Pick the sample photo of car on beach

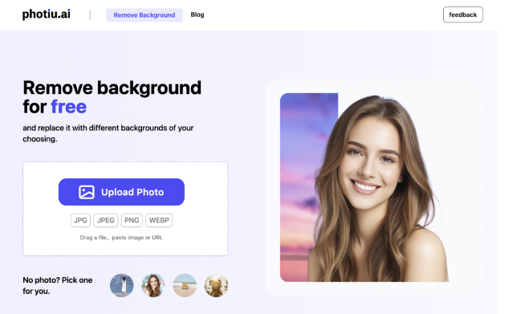click(185, 285)
